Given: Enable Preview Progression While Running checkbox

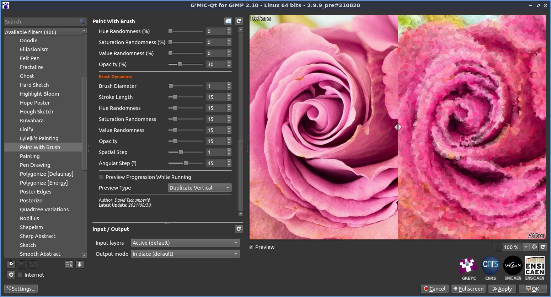Looking at the screenshot, I should tap(101, 177).
